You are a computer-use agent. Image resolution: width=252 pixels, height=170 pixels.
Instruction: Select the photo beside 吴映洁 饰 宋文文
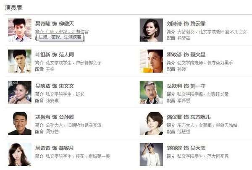click(x=20, y=92)
